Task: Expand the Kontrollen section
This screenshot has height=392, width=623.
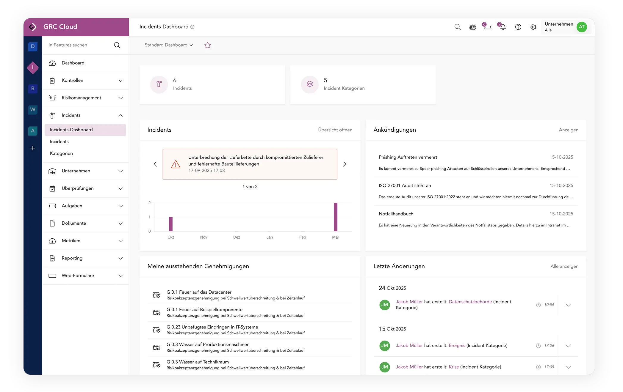Action: [x=120, y=80]
